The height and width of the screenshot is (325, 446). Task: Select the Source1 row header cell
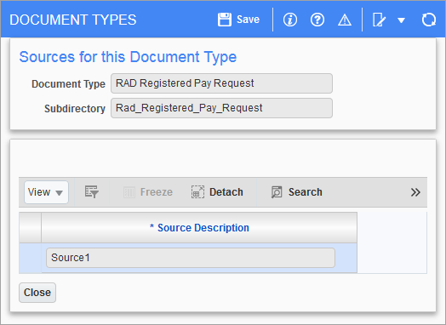tap(30, 258)
